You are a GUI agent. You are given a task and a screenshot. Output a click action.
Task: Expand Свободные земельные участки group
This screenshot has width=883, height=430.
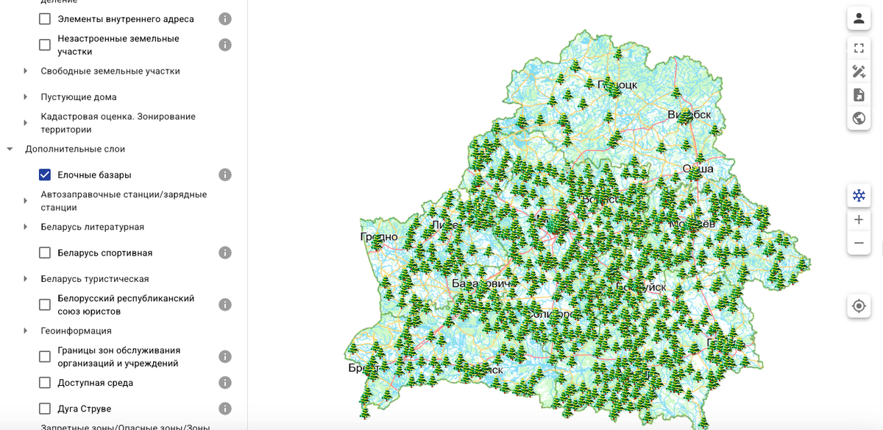26,71
